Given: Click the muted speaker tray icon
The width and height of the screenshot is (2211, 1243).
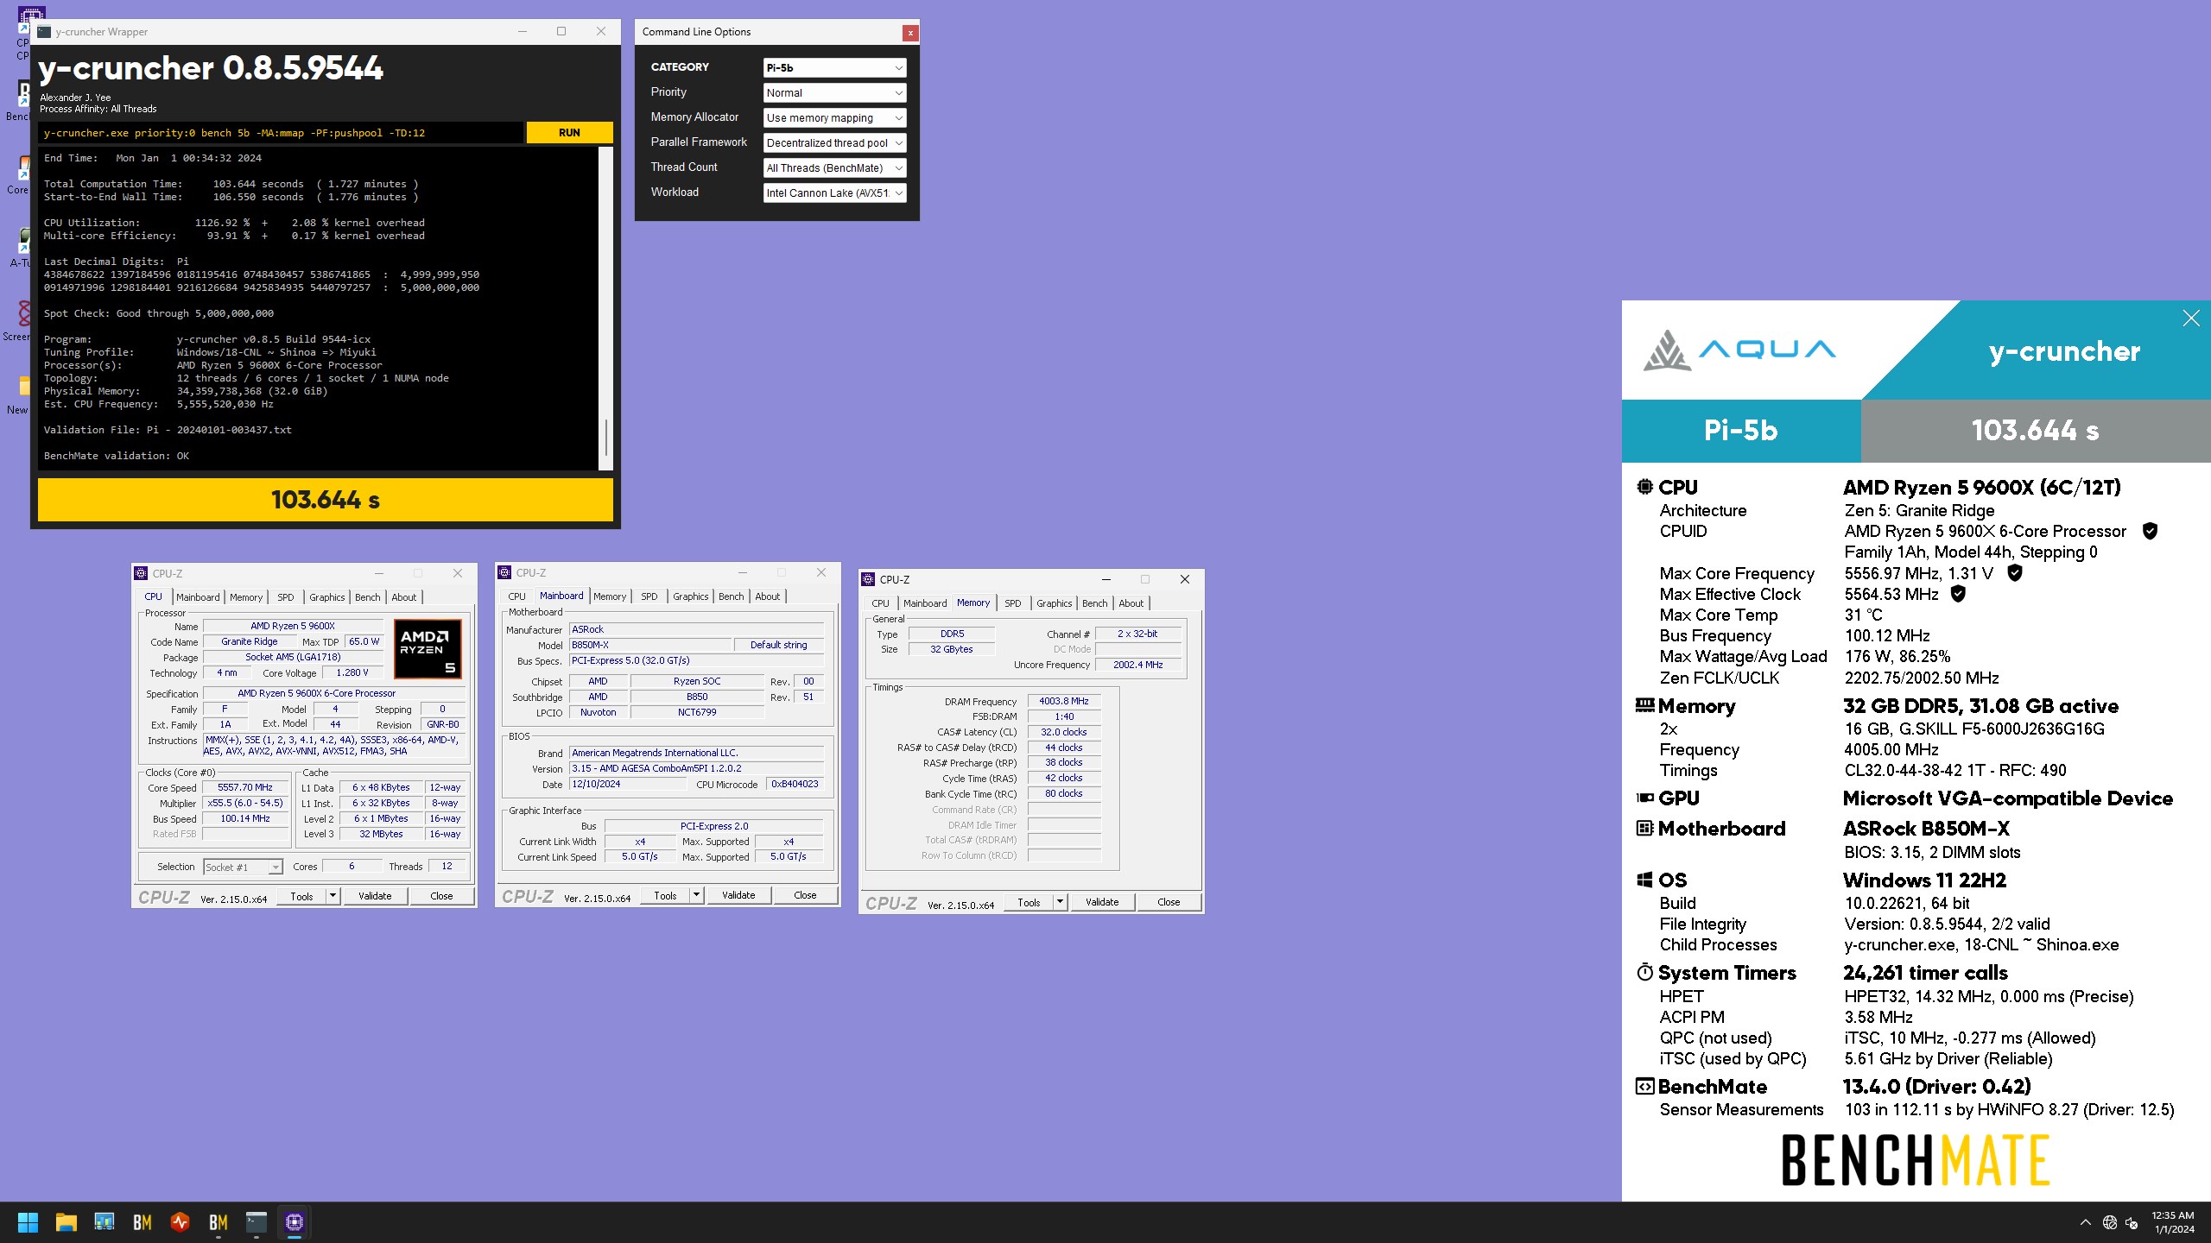Looking at the screenshot, I should 2132,1222.
